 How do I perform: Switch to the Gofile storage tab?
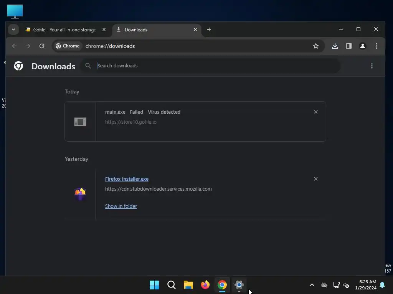click(x=64, y=30)
